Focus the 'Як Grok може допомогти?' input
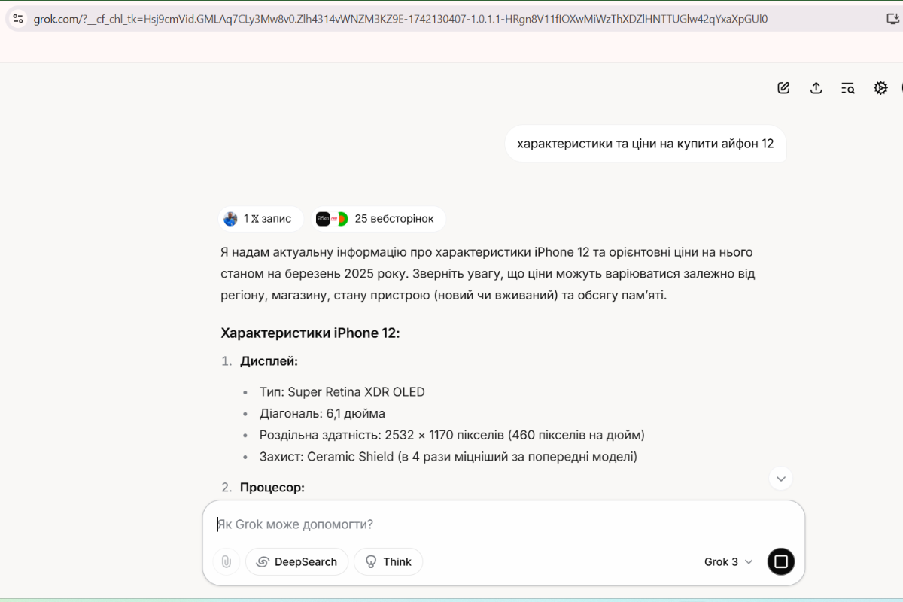 click(497, 524)
